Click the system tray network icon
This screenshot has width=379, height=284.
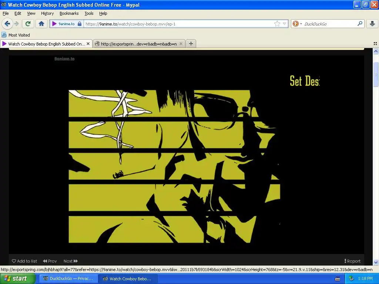(351, 279)
